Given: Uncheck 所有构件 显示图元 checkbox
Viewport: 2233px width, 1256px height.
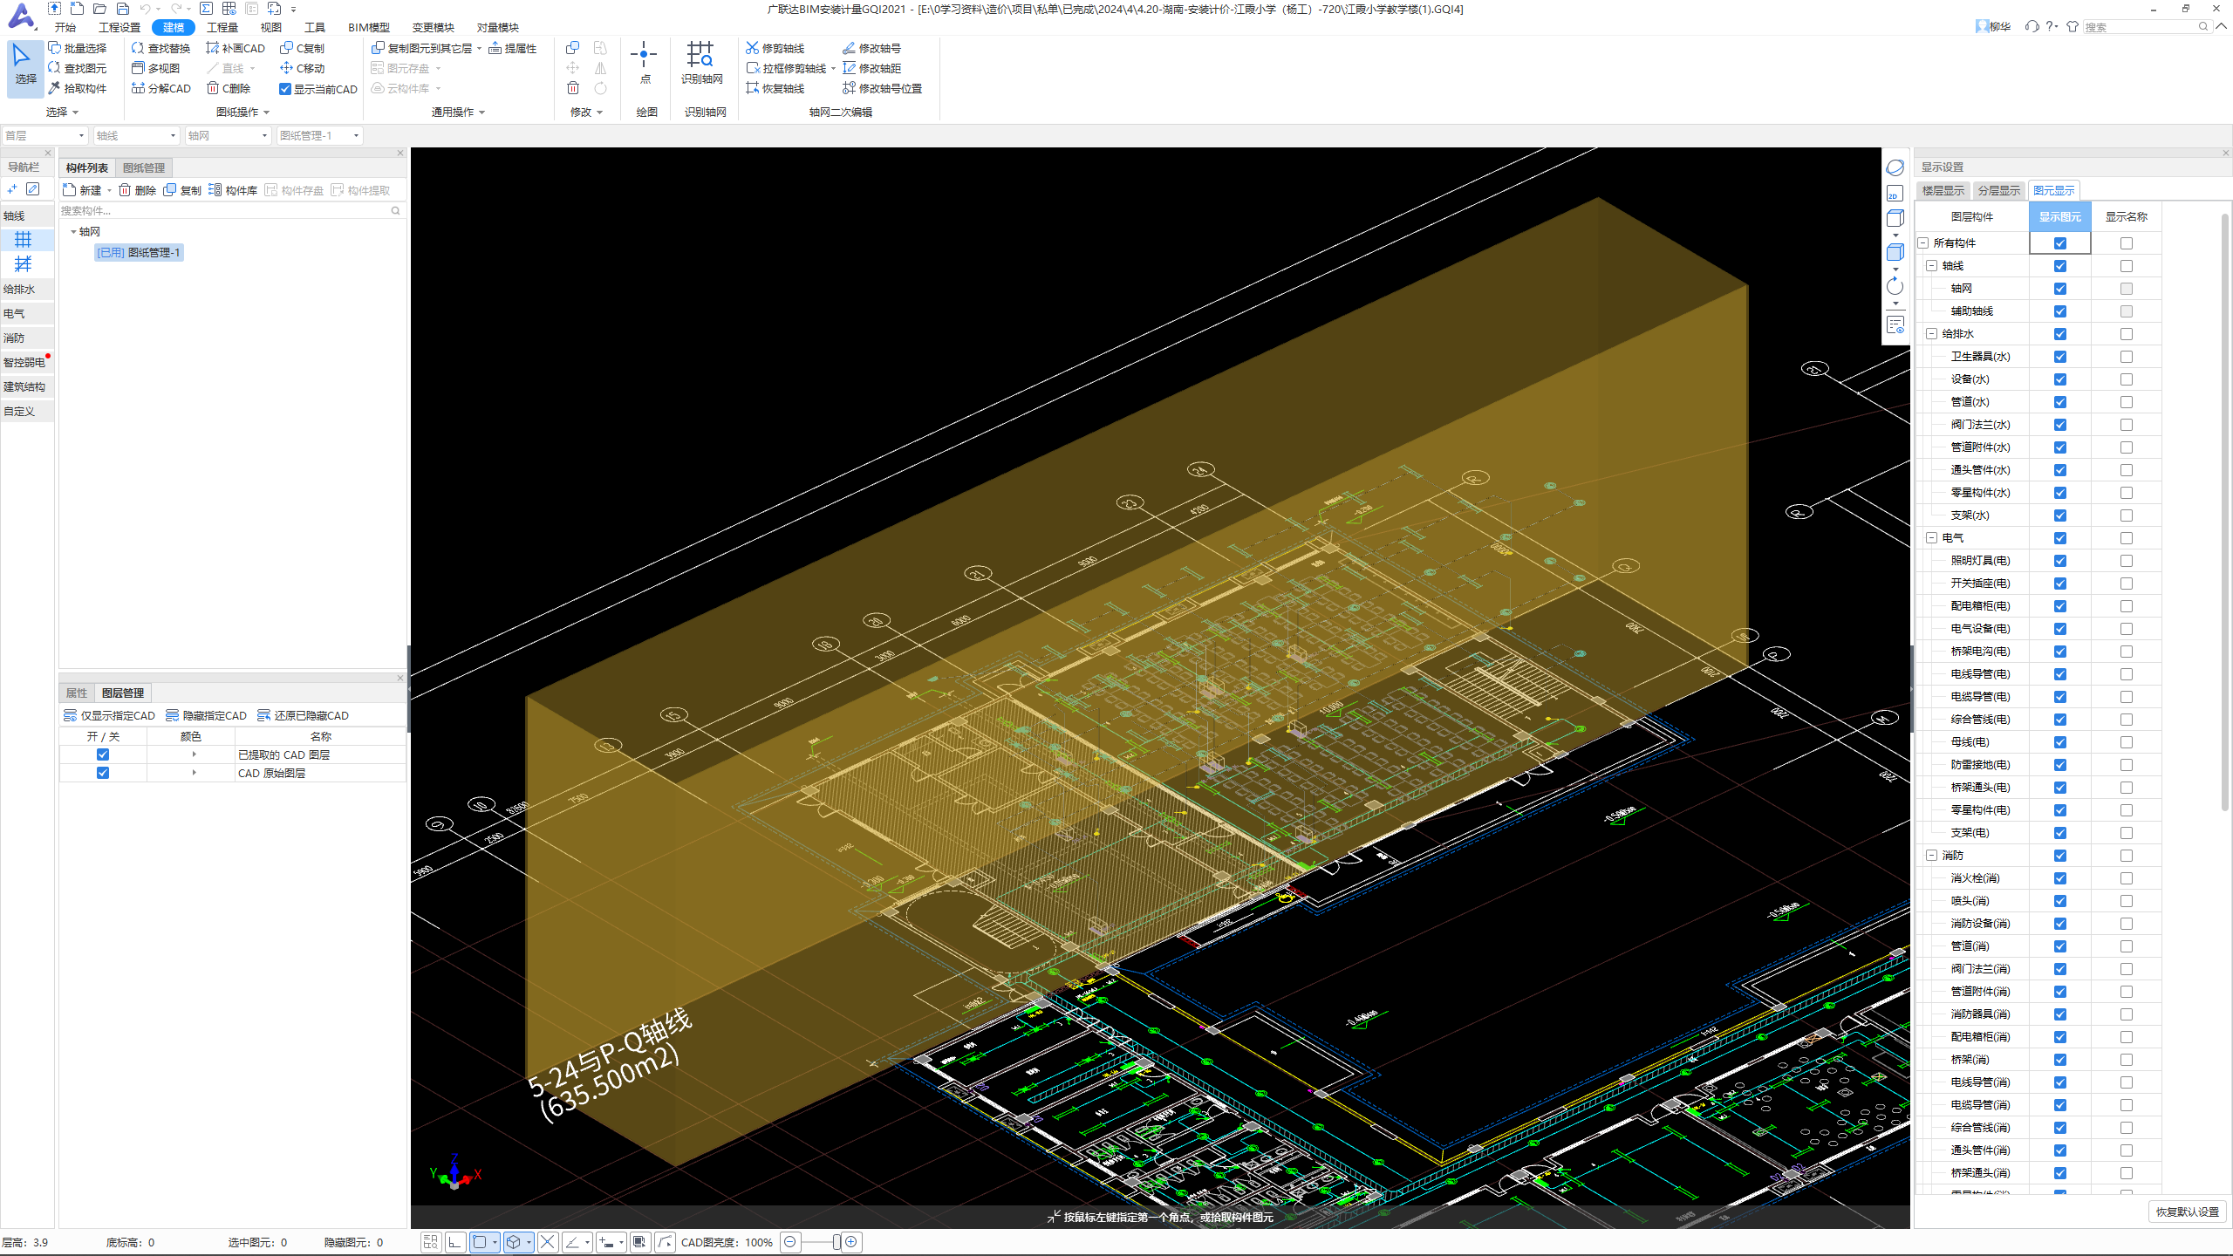Looking at the screenshot, I should 2060,243.
